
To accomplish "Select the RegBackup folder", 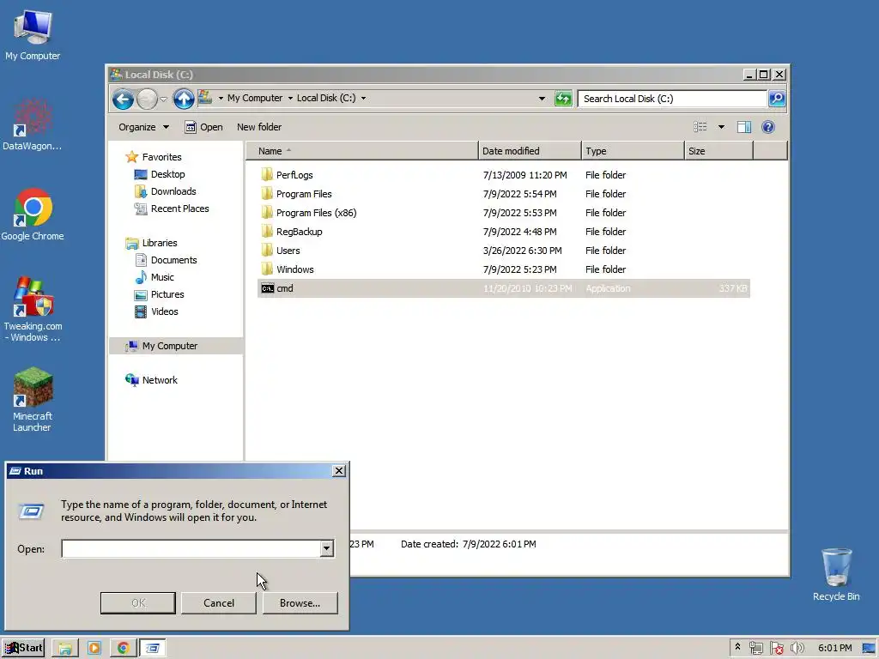I will point(503,232).
